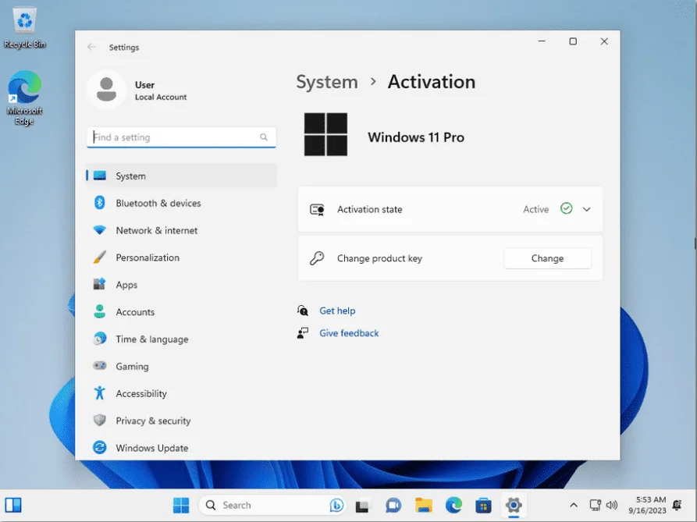The image size is (697, 522).
Task: Open Accessibility settings
Action: pyautogui.click(x=181, y=393)
